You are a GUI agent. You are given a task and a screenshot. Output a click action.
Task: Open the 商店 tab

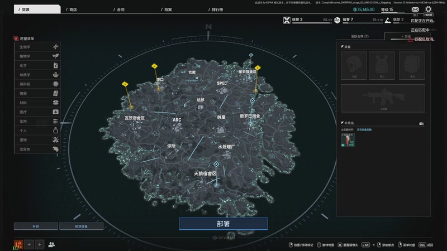coord(72,9)
